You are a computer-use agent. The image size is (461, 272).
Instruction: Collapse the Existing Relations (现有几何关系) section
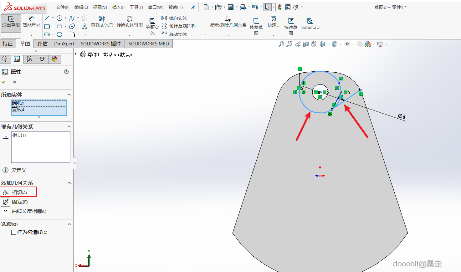click(69, 126)
